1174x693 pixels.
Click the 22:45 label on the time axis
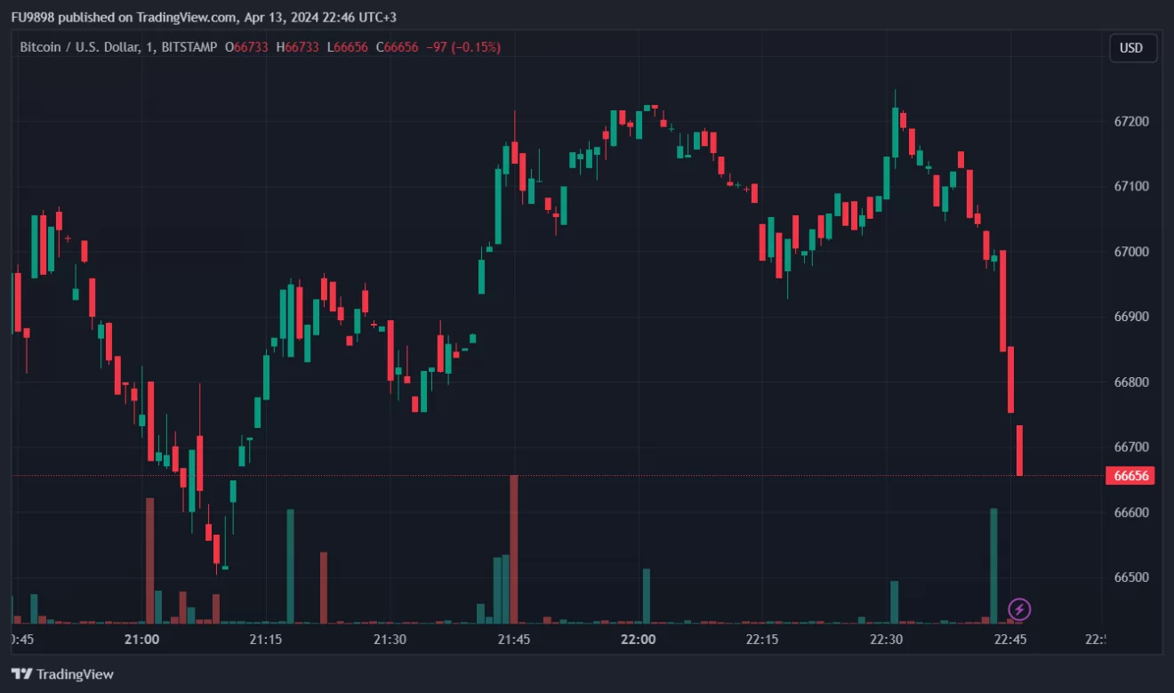[1010, 640]
